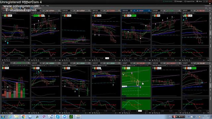Open the /DX chart cell menu

pos(29,63)
